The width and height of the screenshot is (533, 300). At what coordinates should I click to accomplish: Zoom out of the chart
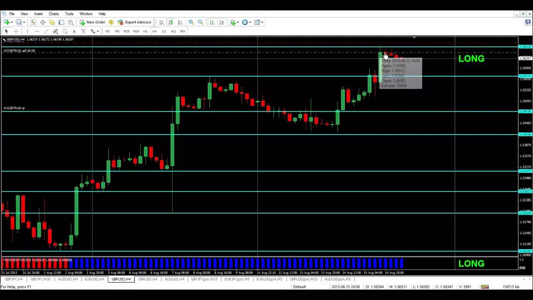(200, 22)
